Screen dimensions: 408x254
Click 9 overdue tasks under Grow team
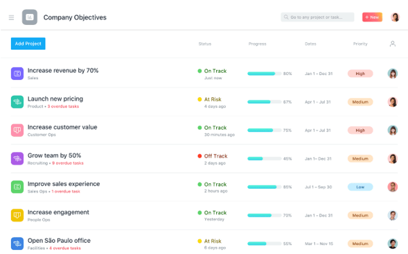[68, 163]
